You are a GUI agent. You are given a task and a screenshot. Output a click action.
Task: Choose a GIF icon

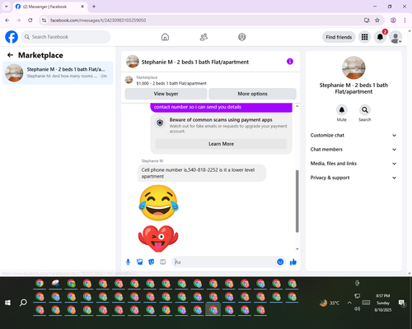[x=163, y=262]
